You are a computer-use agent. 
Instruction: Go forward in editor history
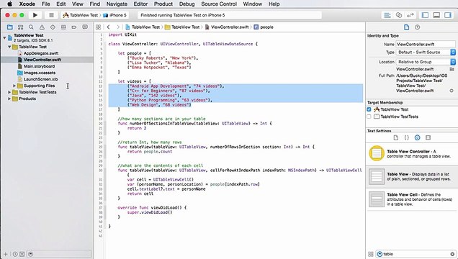[x=118, y=27]
